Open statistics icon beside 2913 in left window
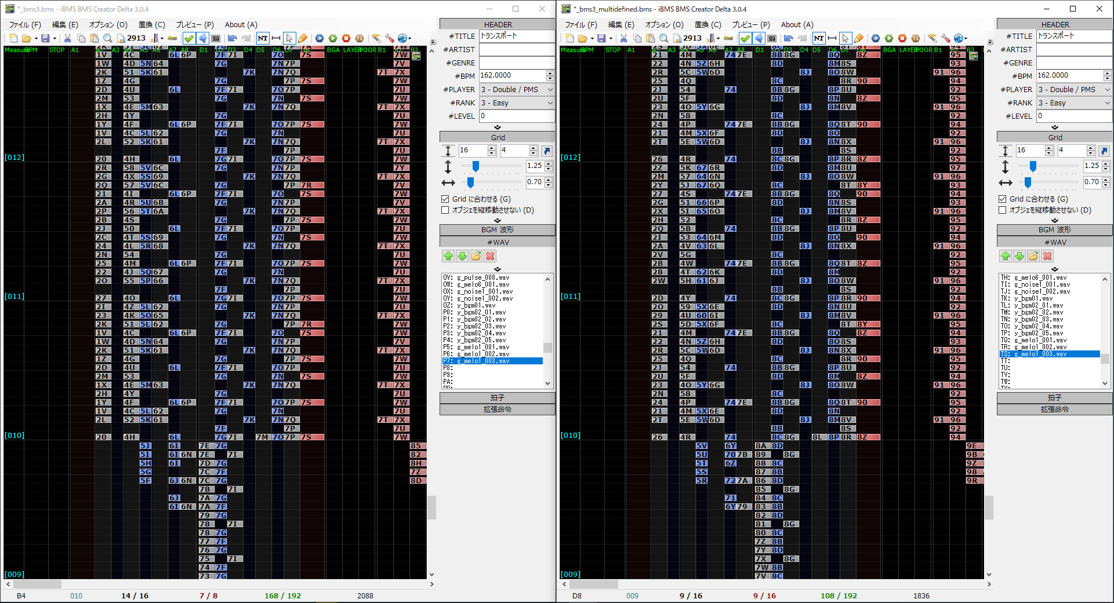 pyautogui.click(x=121, y=38)
